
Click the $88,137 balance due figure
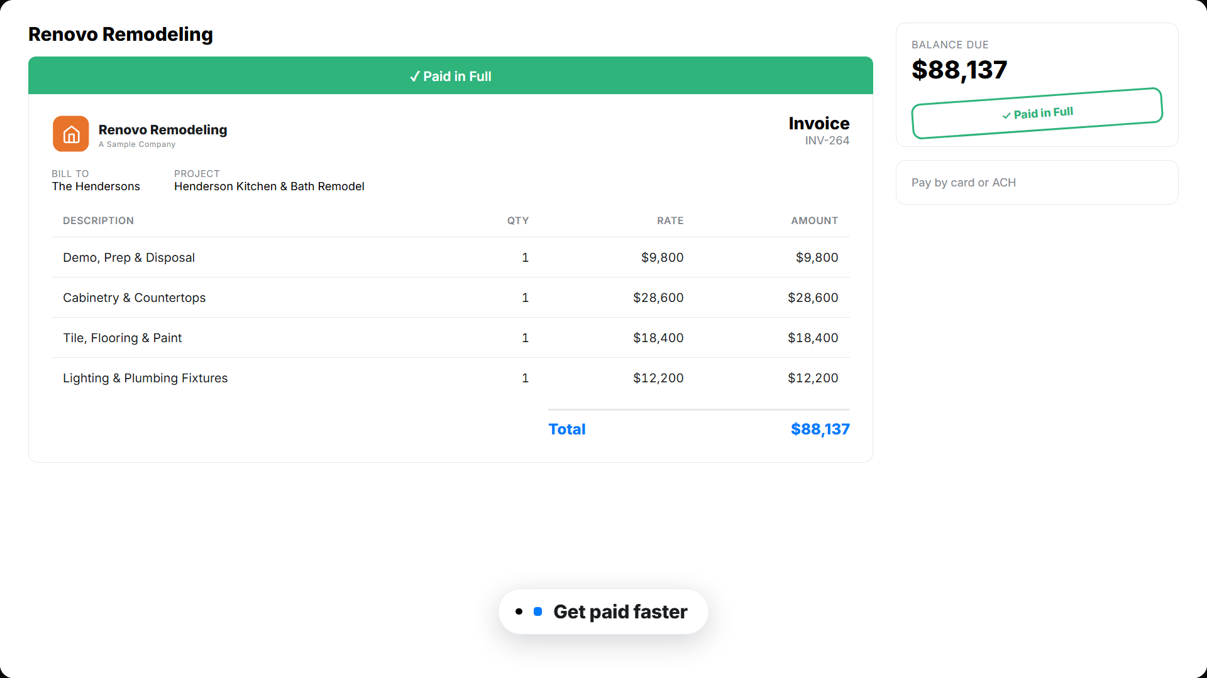click(959, 70)
